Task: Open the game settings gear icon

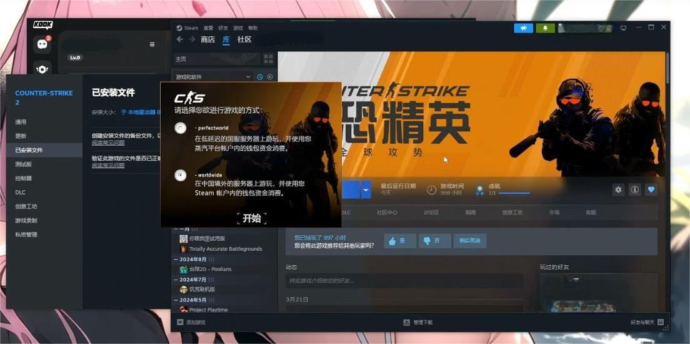Action: [x=618, y=190]
